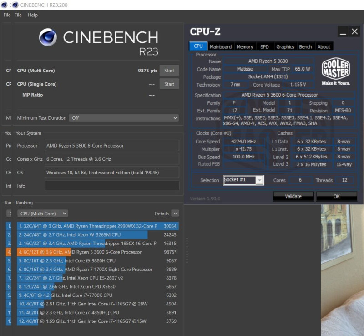Screen dimensions: 364x336
Task: Click the Multiplier value x 42.75
Action: (x=243, y=149)
